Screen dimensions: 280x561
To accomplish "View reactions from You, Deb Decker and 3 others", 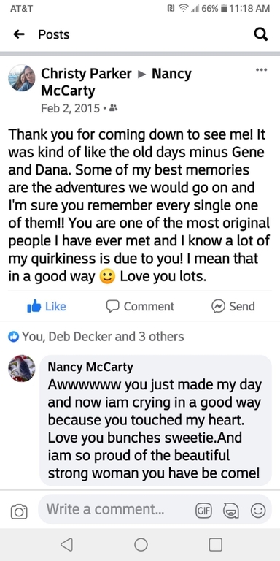I will [96, 336].
